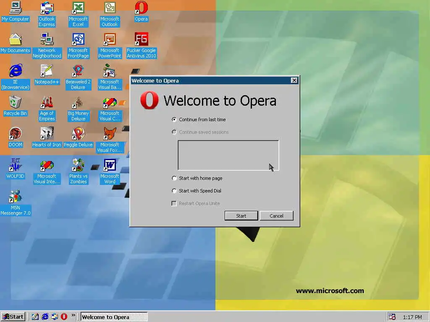Expand quick launch overflow chevron

pyautogui.click(x=73, y=315)
